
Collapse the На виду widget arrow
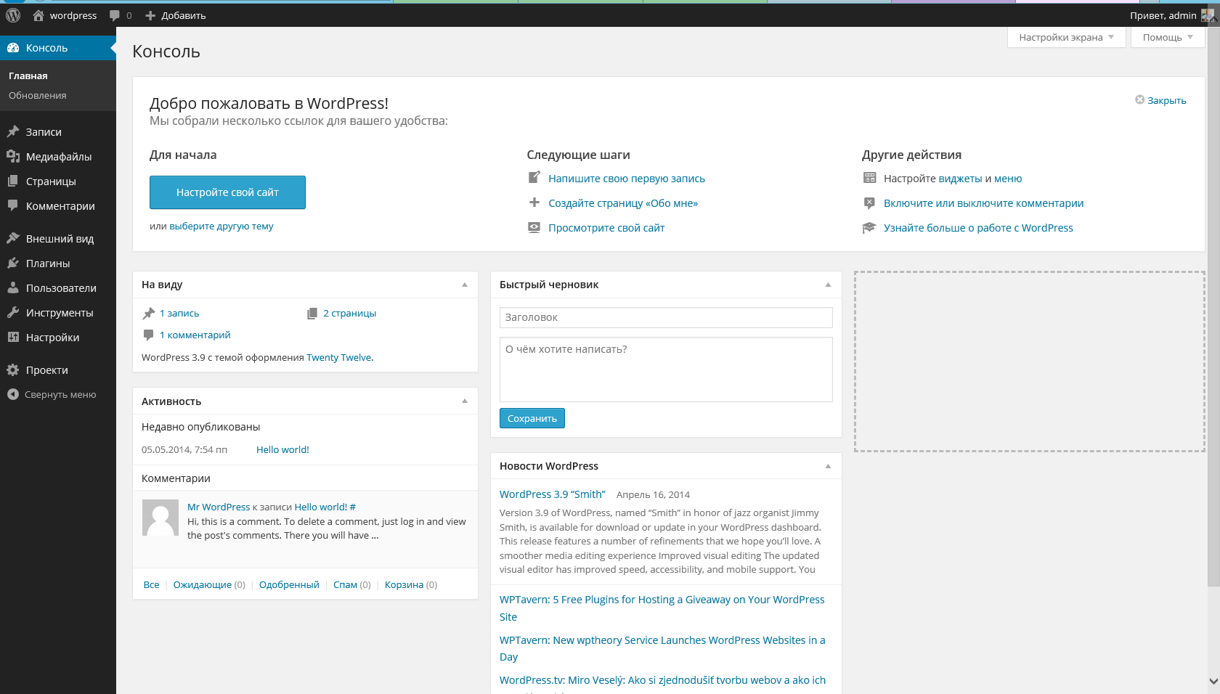click(465, 285)
